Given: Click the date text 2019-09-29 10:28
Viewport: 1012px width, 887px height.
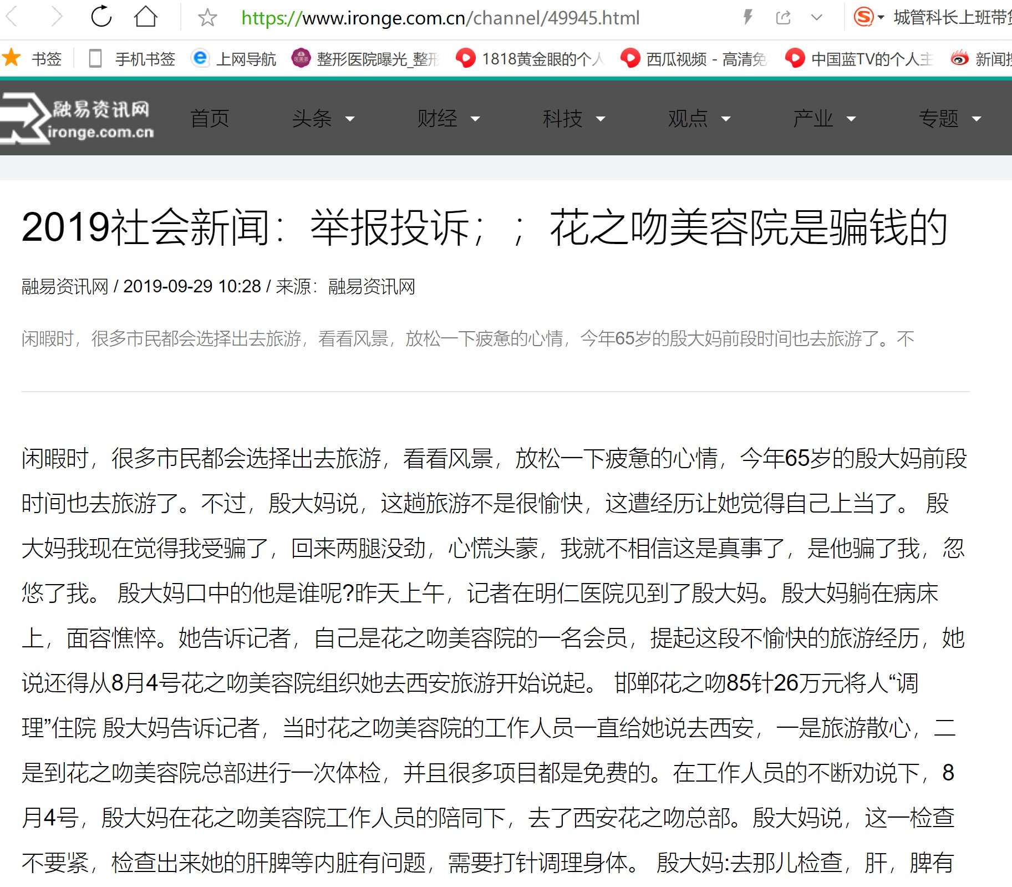Looking at the screenshot, I should point(192,286).
